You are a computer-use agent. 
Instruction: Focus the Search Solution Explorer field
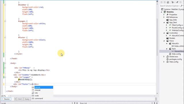coord(170,6)
